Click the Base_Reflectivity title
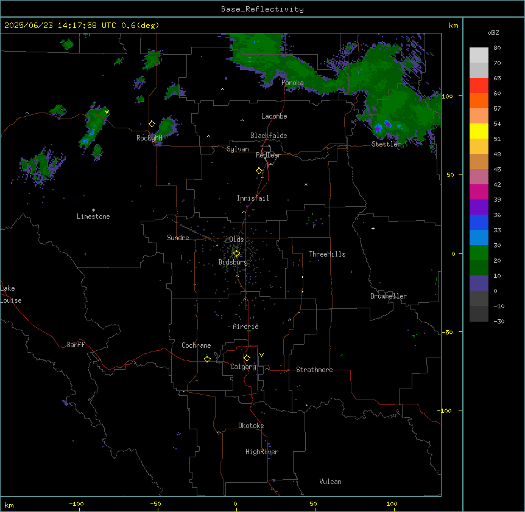The image size is (525, 512). click(262, 9)
